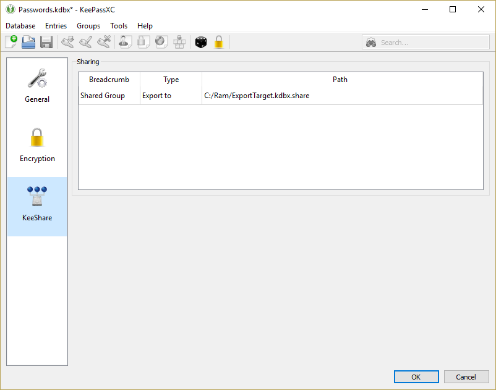Click the Save Database floppy icon
This screenshot has width=496, height=390.
[46, 42]
